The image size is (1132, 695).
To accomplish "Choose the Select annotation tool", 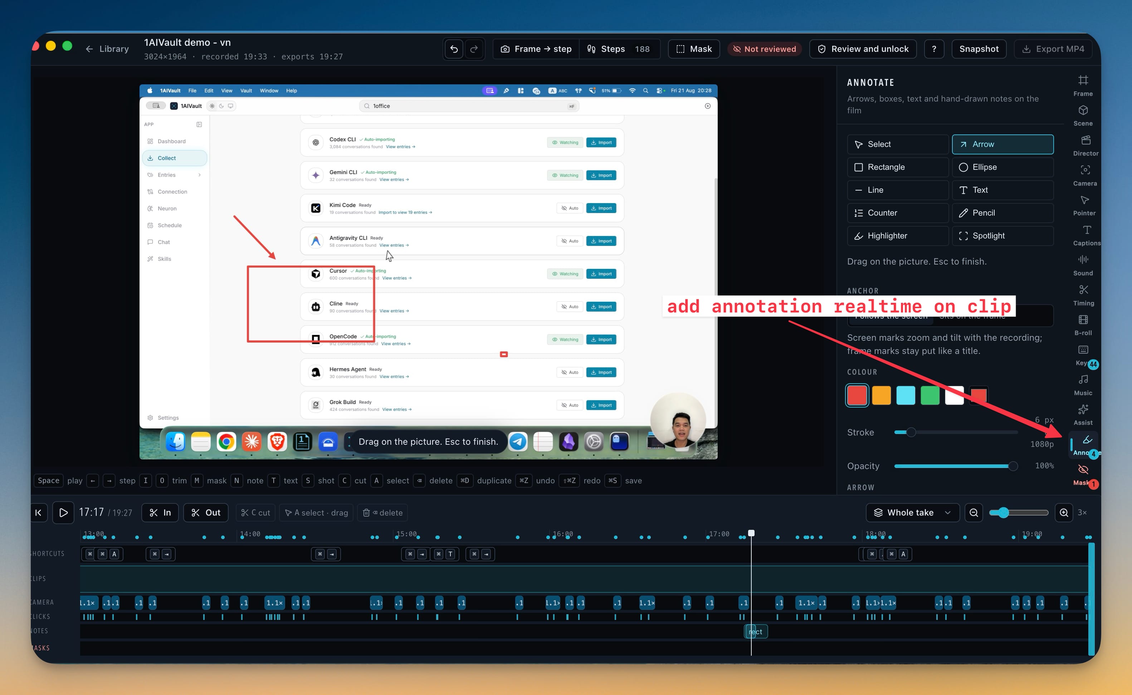I will [897, 144].
